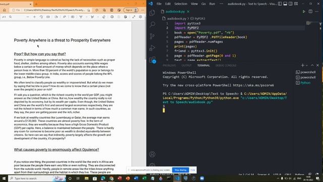The width and height of the screenshot is (323, 182).
Task: Hide the screen sharing notification bar
Action: point(193,170)
